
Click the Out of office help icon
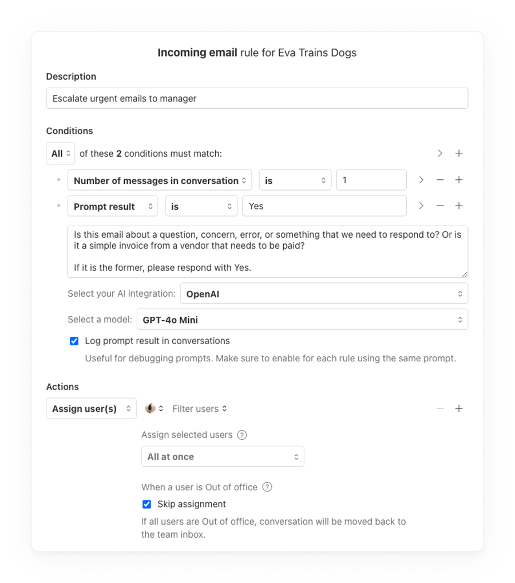click(267, 487)
